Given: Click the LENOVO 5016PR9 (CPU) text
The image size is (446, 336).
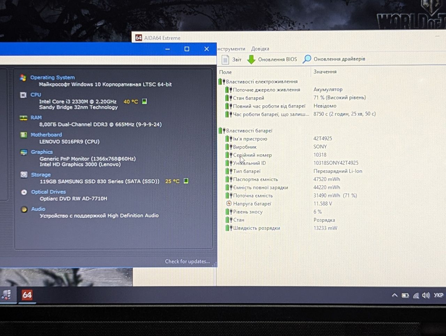Looking at the screenshot, I should tap(69, 142).
